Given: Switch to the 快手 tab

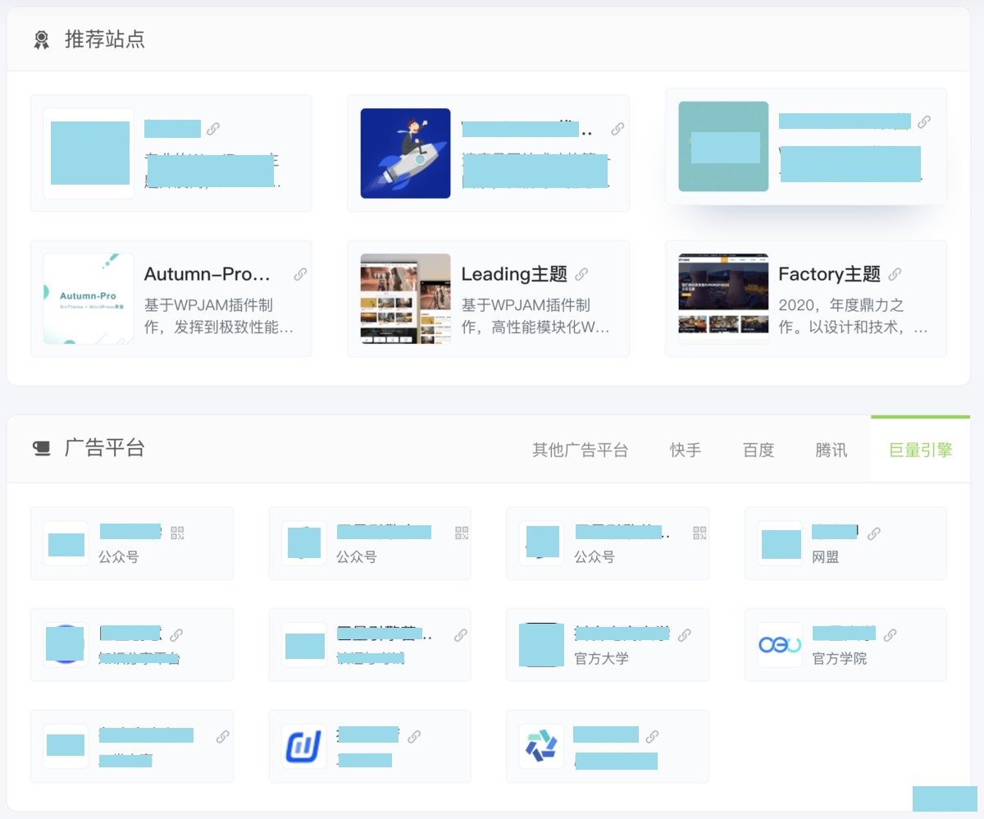Looking at the screenshot, I should 685,450.
